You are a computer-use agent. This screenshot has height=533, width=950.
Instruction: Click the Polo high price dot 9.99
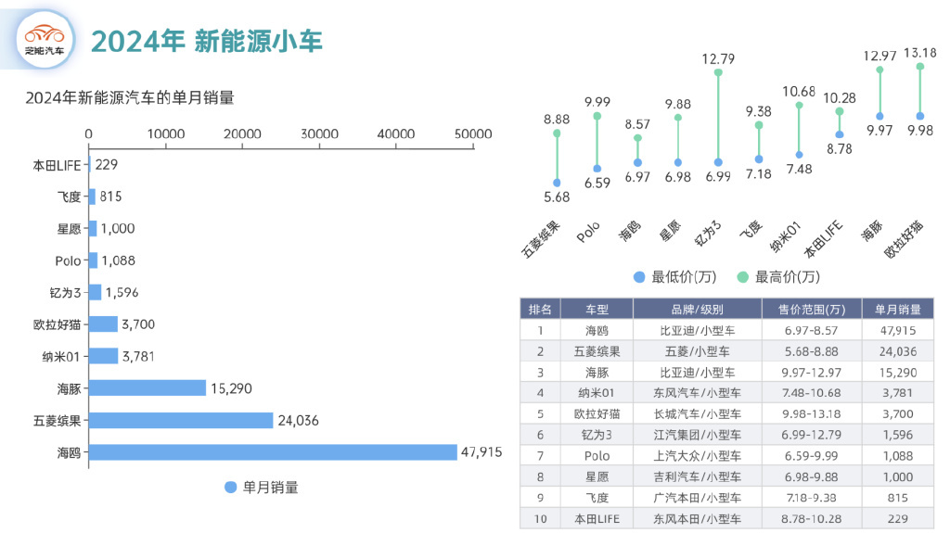click(x=597, y=117)
